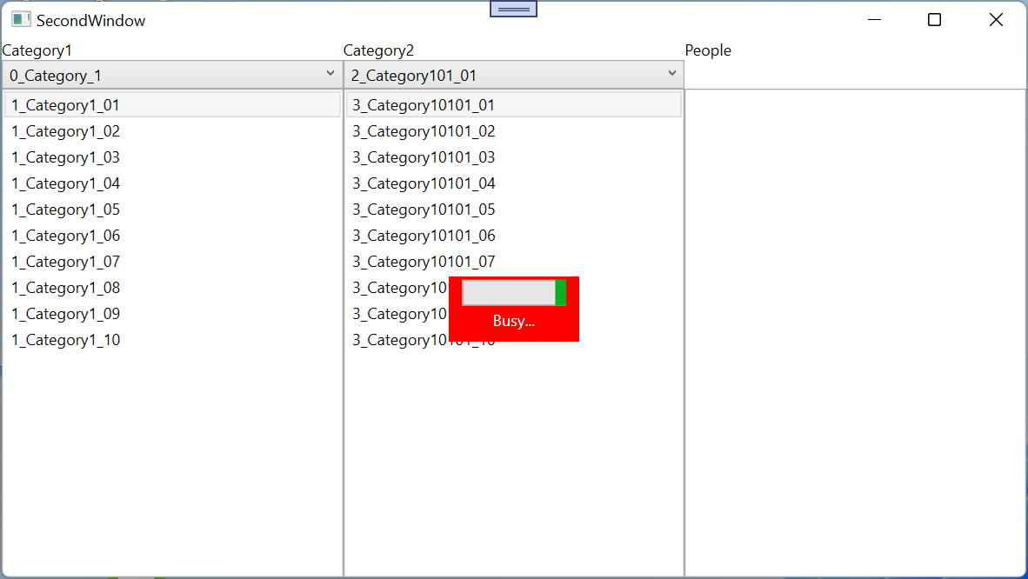Viewport: 1028px width, 579px height.
Task: Select 3_Category10101_01 list item
Action: point(514,105)
